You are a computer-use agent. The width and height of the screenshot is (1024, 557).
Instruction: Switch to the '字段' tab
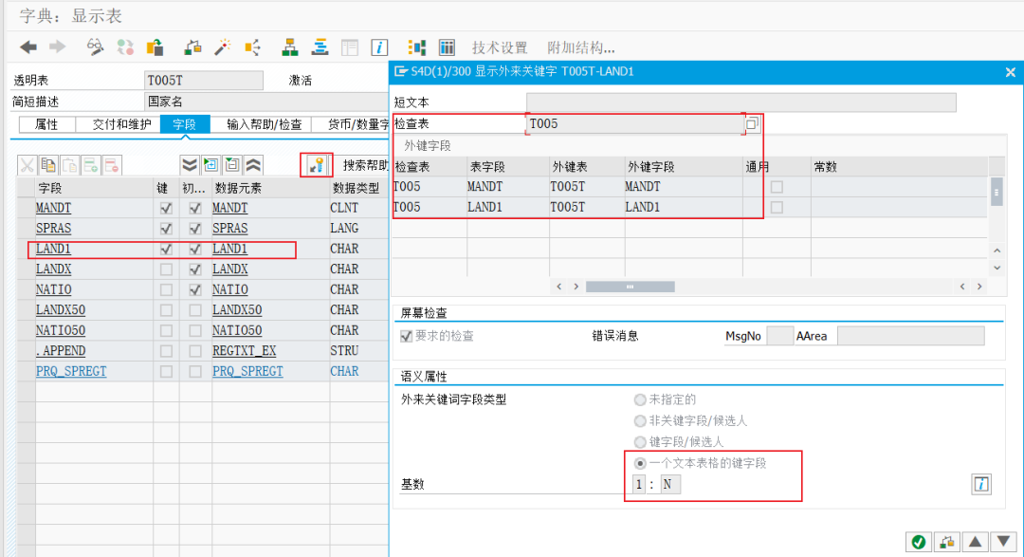[185, 124]
